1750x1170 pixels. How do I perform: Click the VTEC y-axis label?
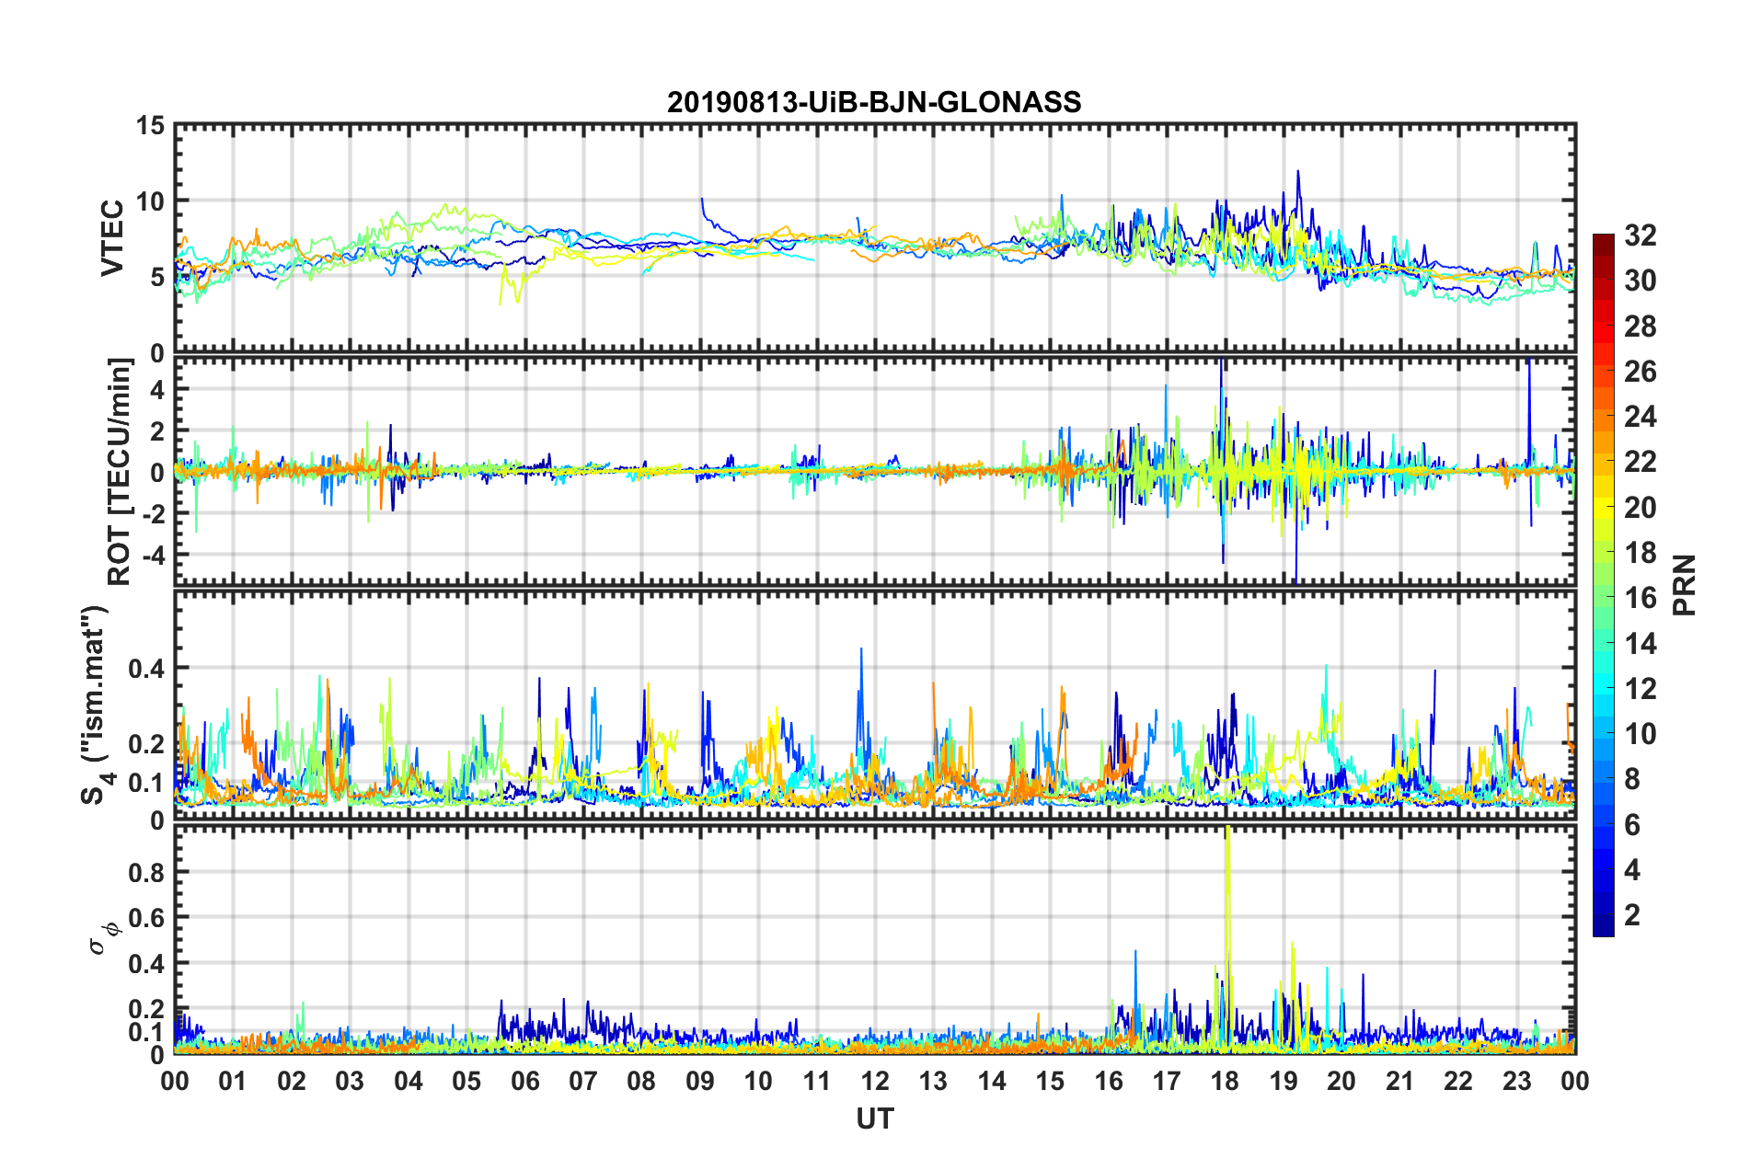(x=112, y=238)
